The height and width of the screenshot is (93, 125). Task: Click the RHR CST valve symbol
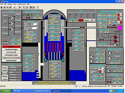coord(5,24)
